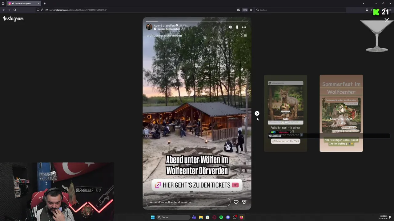The height and width of the screenshot is (221, 394).
Task: Select the Sommerfest 2025 story preview card
Action: [x=341, y=113]
